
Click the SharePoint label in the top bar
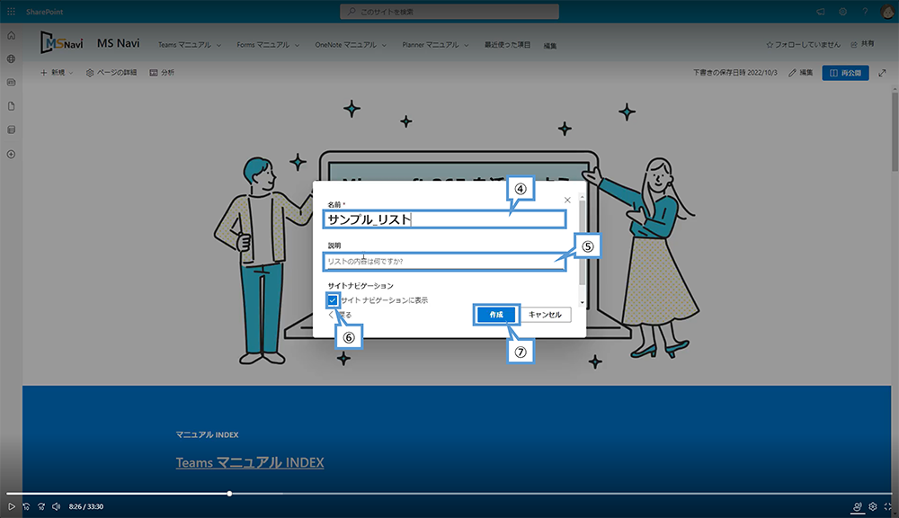[45, 12]
